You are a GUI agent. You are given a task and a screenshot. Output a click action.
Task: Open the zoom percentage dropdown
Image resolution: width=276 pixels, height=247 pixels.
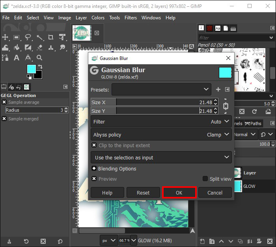point(134,240)
